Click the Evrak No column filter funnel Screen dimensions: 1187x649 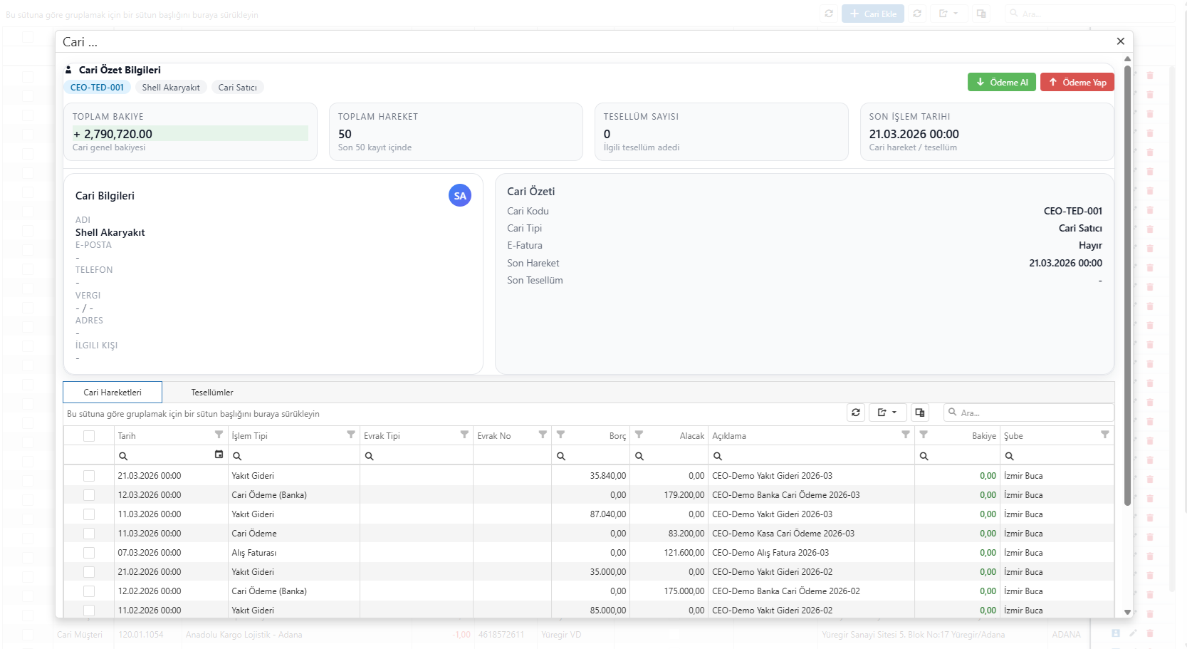[543, 435]
